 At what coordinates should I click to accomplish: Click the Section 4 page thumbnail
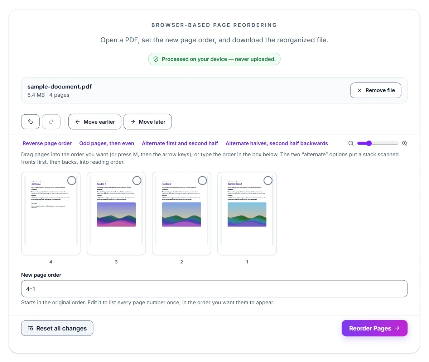pos(51,214)
